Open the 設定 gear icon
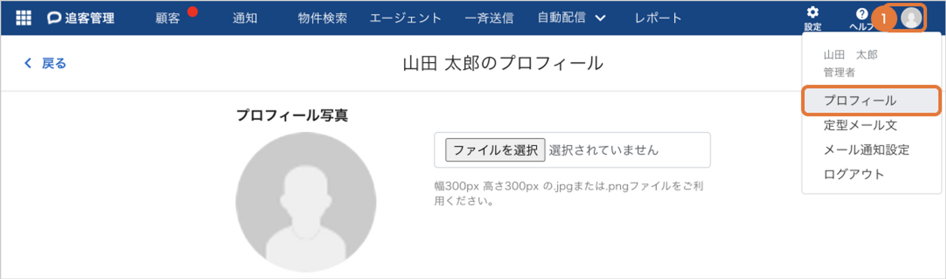The width and height of the screenshot is (946, 279). click(813, 12)
